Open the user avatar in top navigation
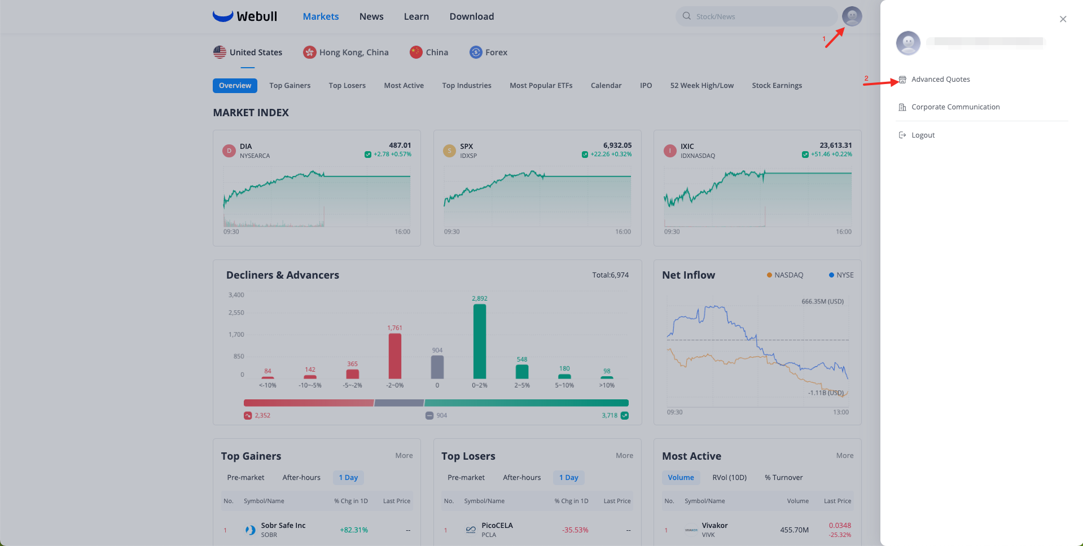This screenshot has height=546, width=1083. [x=852, y=16]
